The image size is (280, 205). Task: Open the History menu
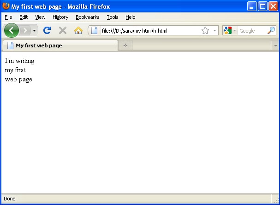tap(60, 17)
